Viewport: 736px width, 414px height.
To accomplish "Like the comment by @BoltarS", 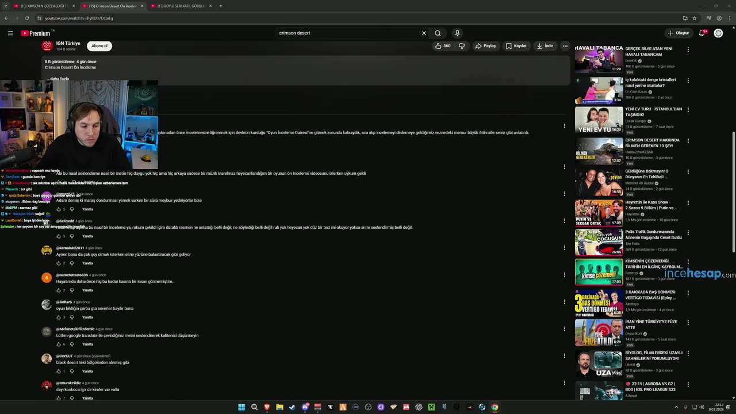I will [x=59, y=317].
